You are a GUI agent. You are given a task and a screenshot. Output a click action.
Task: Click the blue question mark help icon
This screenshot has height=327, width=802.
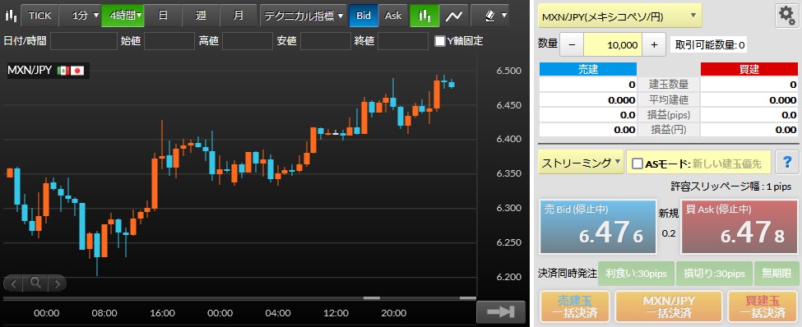[786, 163]
